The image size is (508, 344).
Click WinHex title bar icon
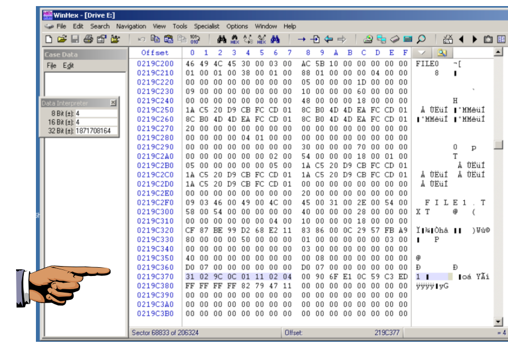pos(48,15)
